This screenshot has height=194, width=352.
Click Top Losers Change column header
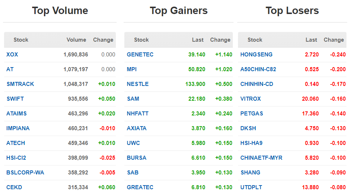(x=334, y=40)
